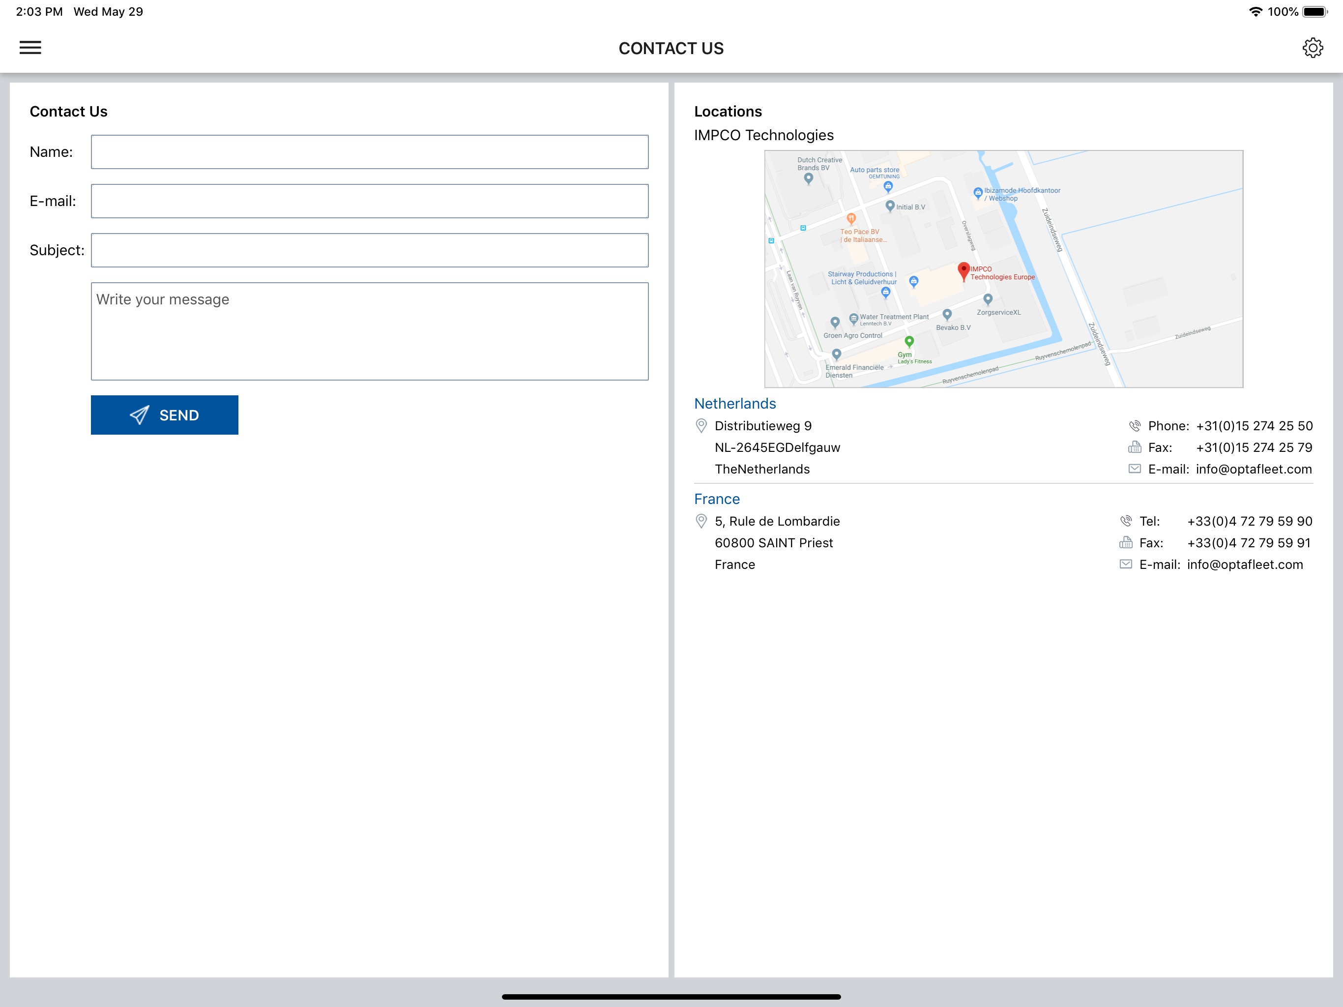Click the France info@optafleet.com email
The height and width of the screenshot is (1007, 1343).
tap(1245, 564)
